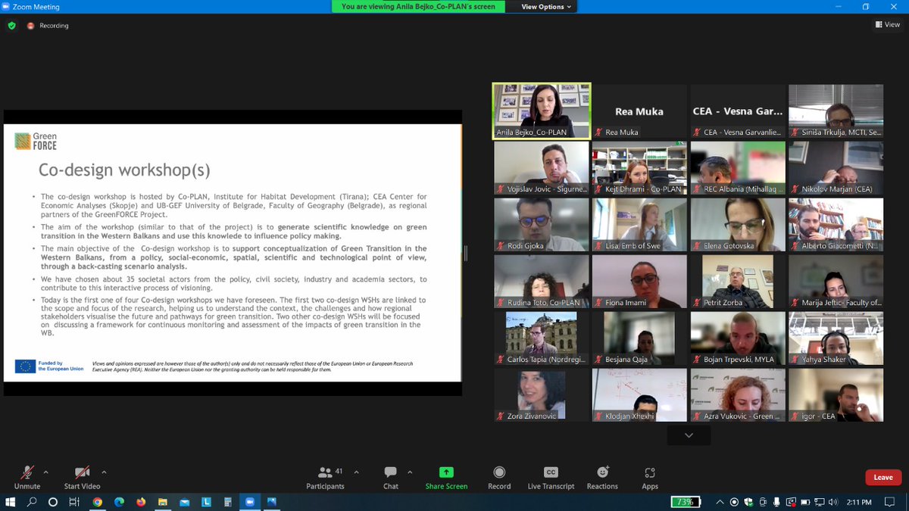Select Kejt Dhrami - Co-PLAN tile
The height and width of the screenshot is (511, 909).
[x=639, y=168]
